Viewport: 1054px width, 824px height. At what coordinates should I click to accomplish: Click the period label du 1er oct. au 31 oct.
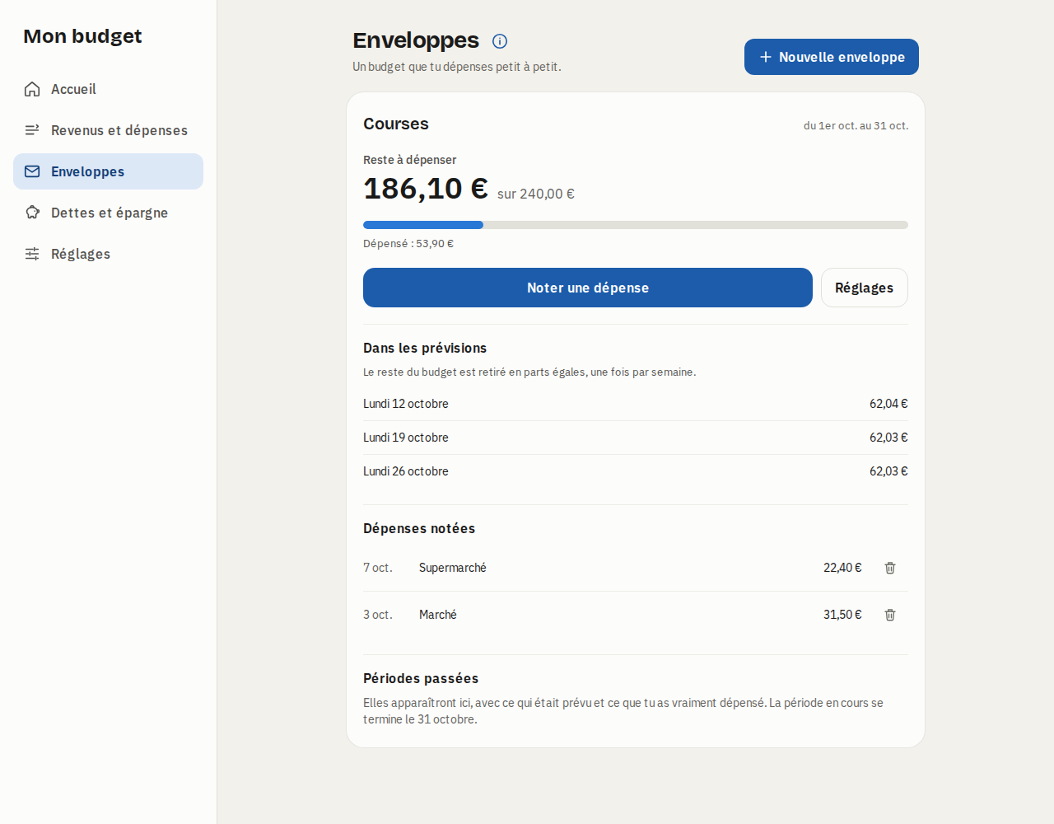(x=856, y=126)
